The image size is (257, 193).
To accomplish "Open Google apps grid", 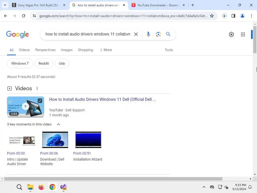I will 243,34.
